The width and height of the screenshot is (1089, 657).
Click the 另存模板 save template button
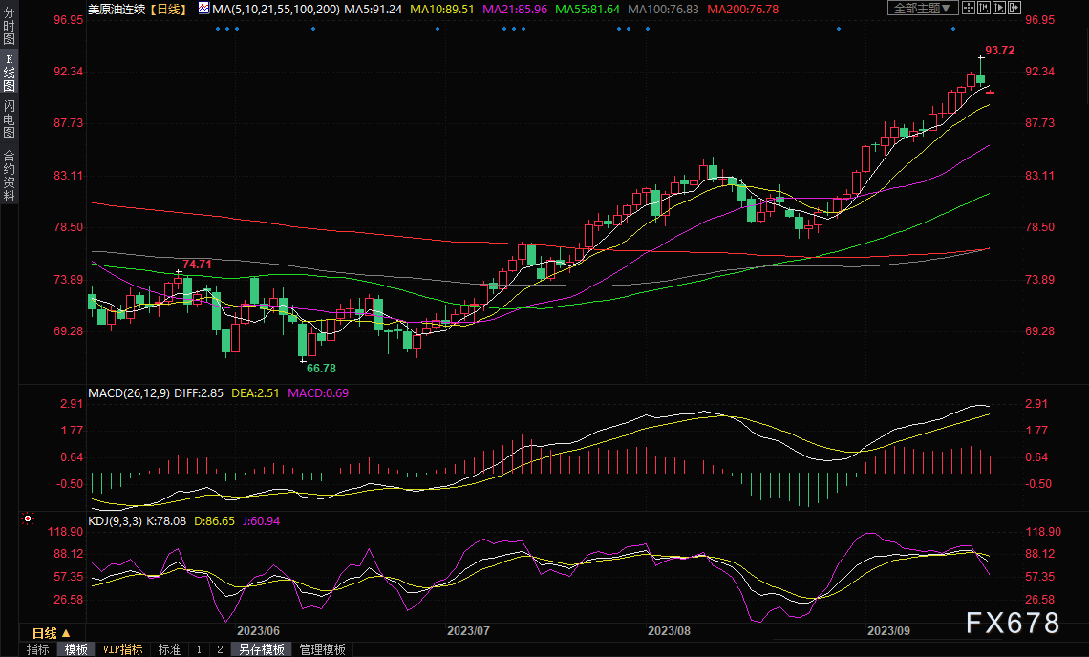(262, 649)
